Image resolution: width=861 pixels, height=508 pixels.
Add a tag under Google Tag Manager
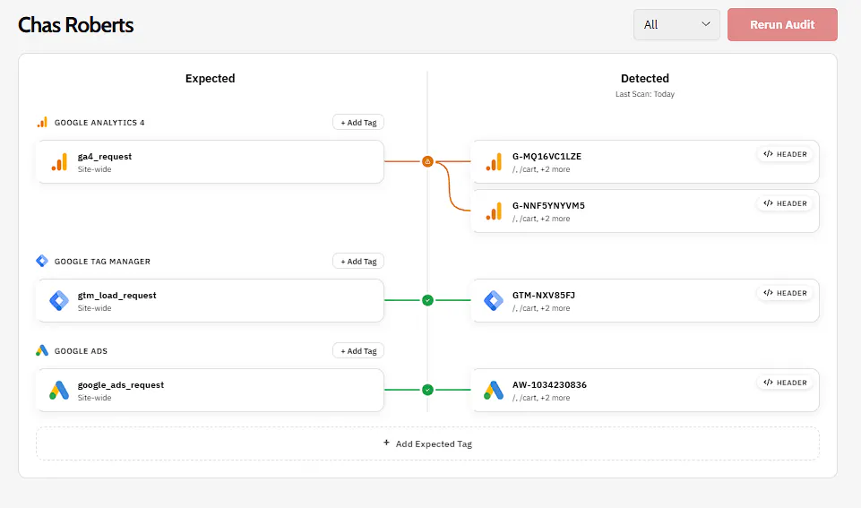(358, 261)
